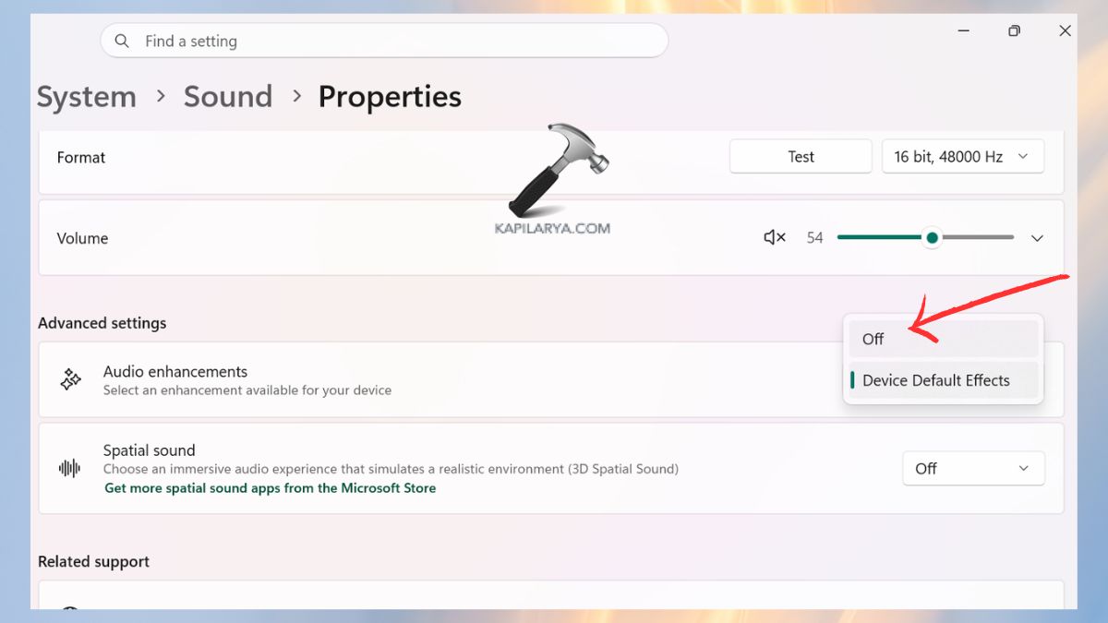The image size is (1108, 623).
Task: Click the Format label
Action: click(81, 158)
